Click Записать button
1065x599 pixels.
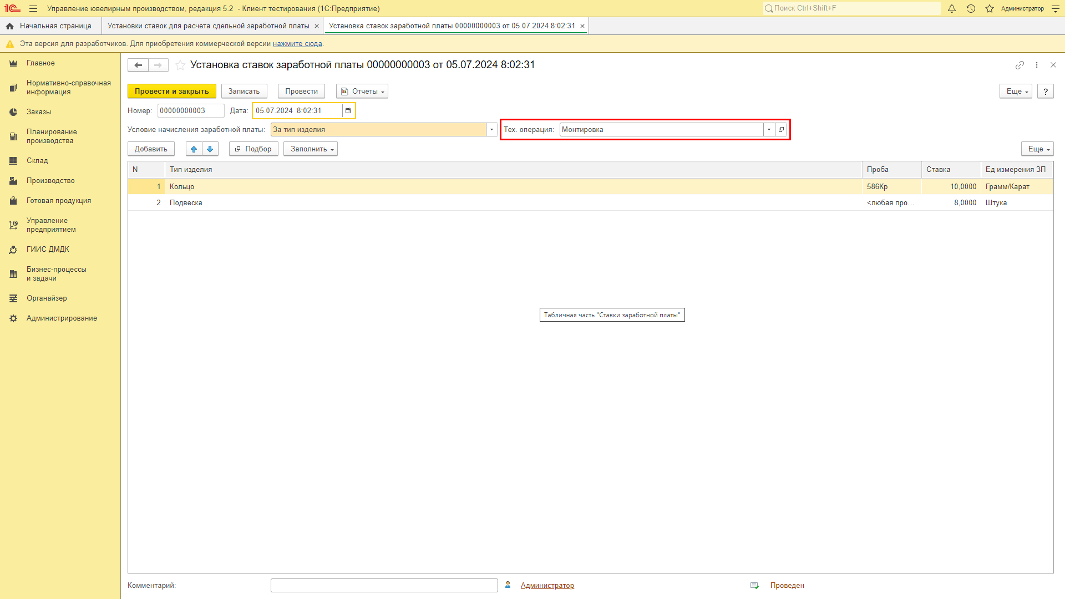pyautogui.click(x=244, y=92)
